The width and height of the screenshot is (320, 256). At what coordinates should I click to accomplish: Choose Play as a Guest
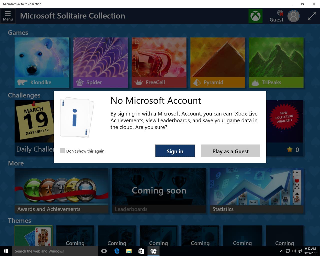(230, 151)
